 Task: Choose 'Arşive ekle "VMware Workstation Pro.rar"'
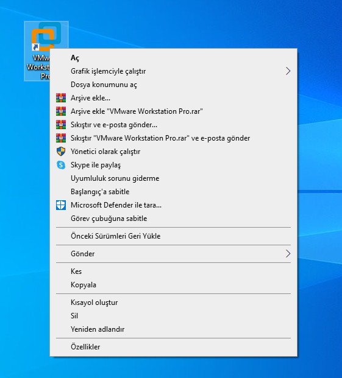tap(173, 111)
